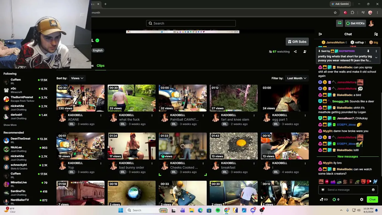Focus the Kick search field

pyautogui.click(x=191, y=23)
